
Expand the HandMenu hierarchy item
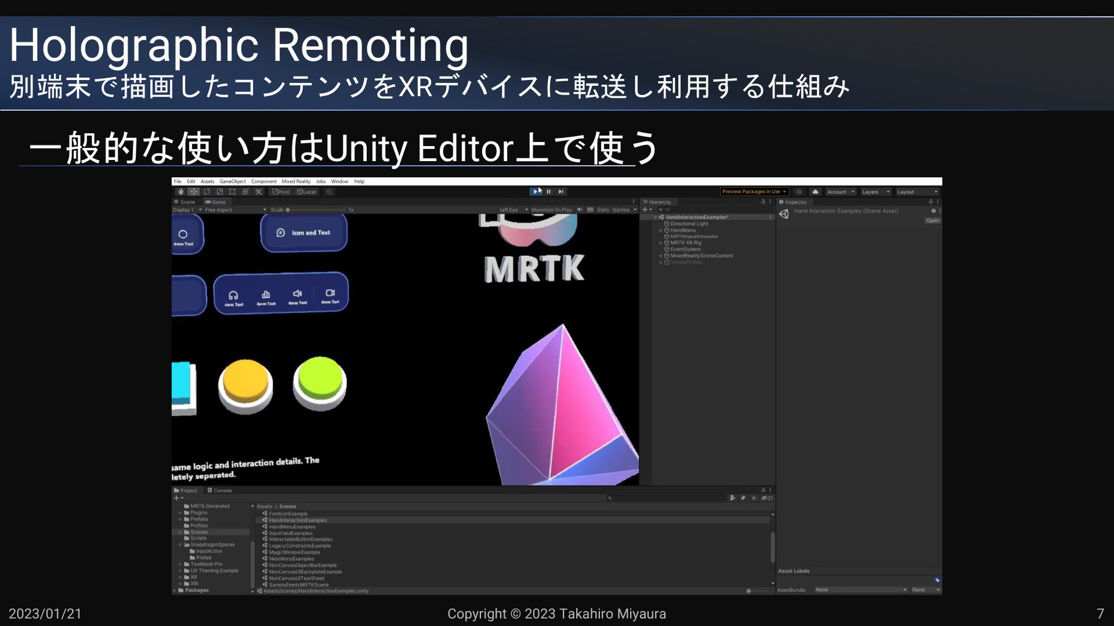tap(661, 231)
